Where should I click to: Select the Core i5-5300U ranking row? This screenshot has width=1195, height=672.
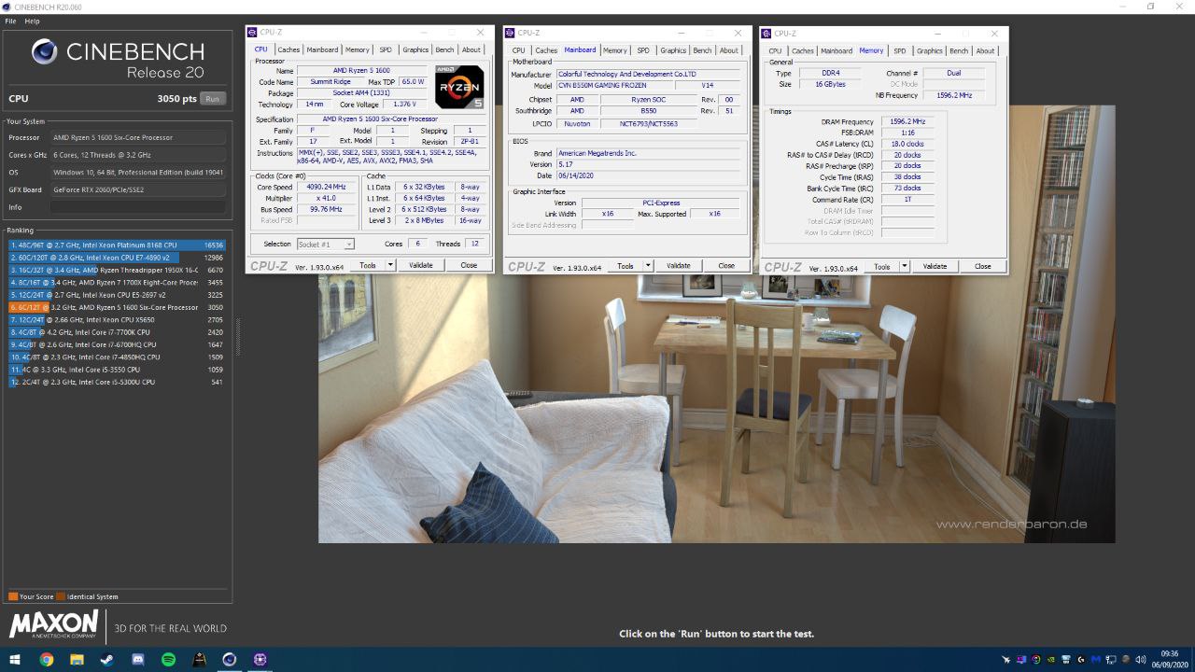pos(117,382)
